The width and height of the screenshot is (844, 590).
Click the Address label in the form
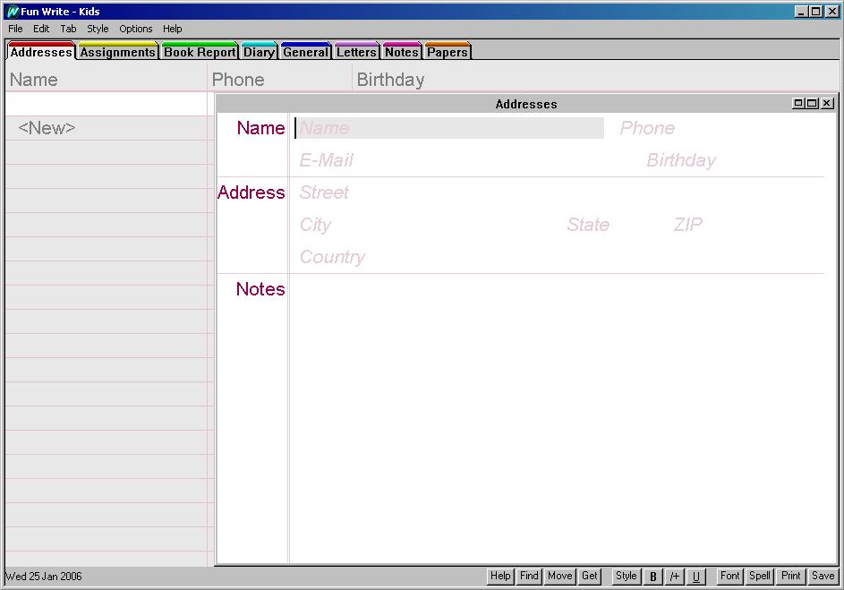[x=251, y=192]
